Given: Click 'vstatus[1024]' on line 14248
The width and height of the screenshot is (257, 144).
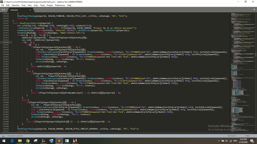Looking at the screenshot, I should (x=83, y=26).
